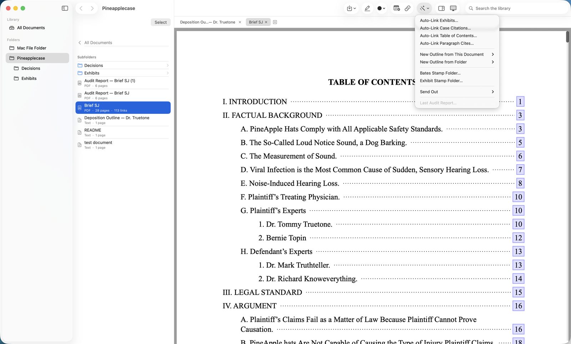Image resolution: width=571 pixels, height=344 pixels.
Task: Open Decisions subfolder row chevron
Action: coord(168,65)
